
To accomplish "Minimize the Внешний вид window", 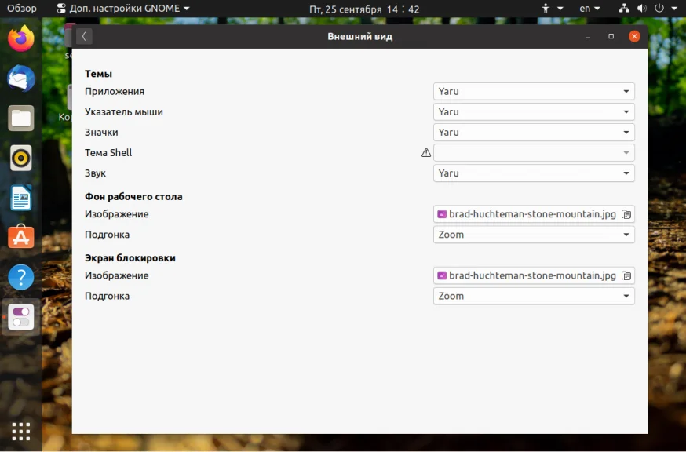I will pyautogui.click(x=588, y=36).
